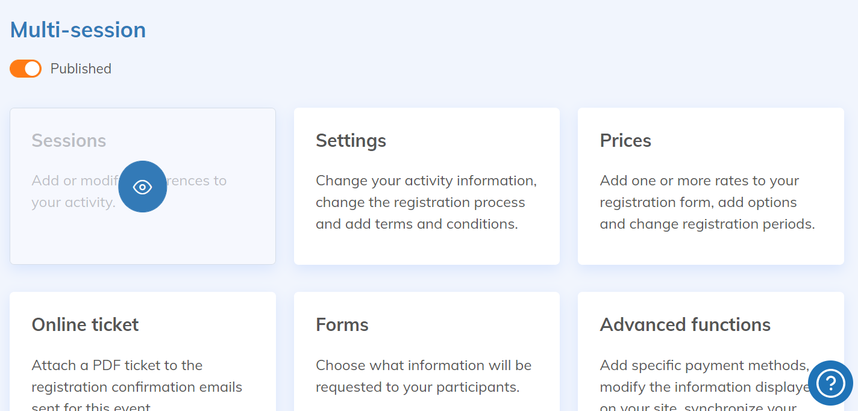Open the Forms card heading
858x411 pixels.
[x=342, y=325]
